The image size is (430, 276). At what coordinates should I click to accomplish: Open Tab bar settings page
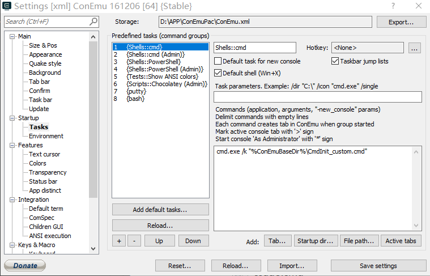coord(40,82)
